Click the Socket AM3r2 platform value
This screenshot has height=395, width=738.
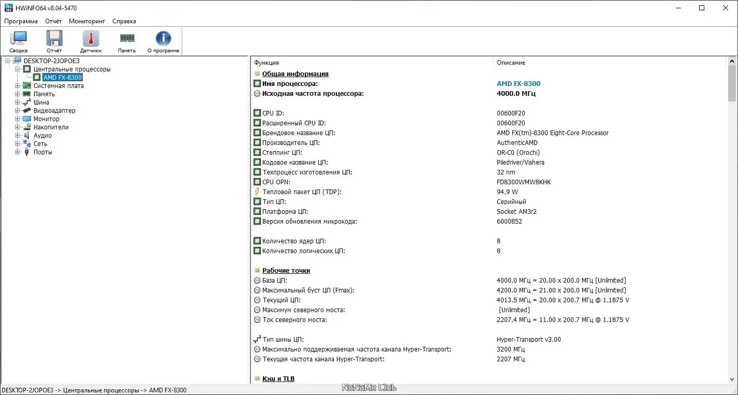[x=516, y=212]
